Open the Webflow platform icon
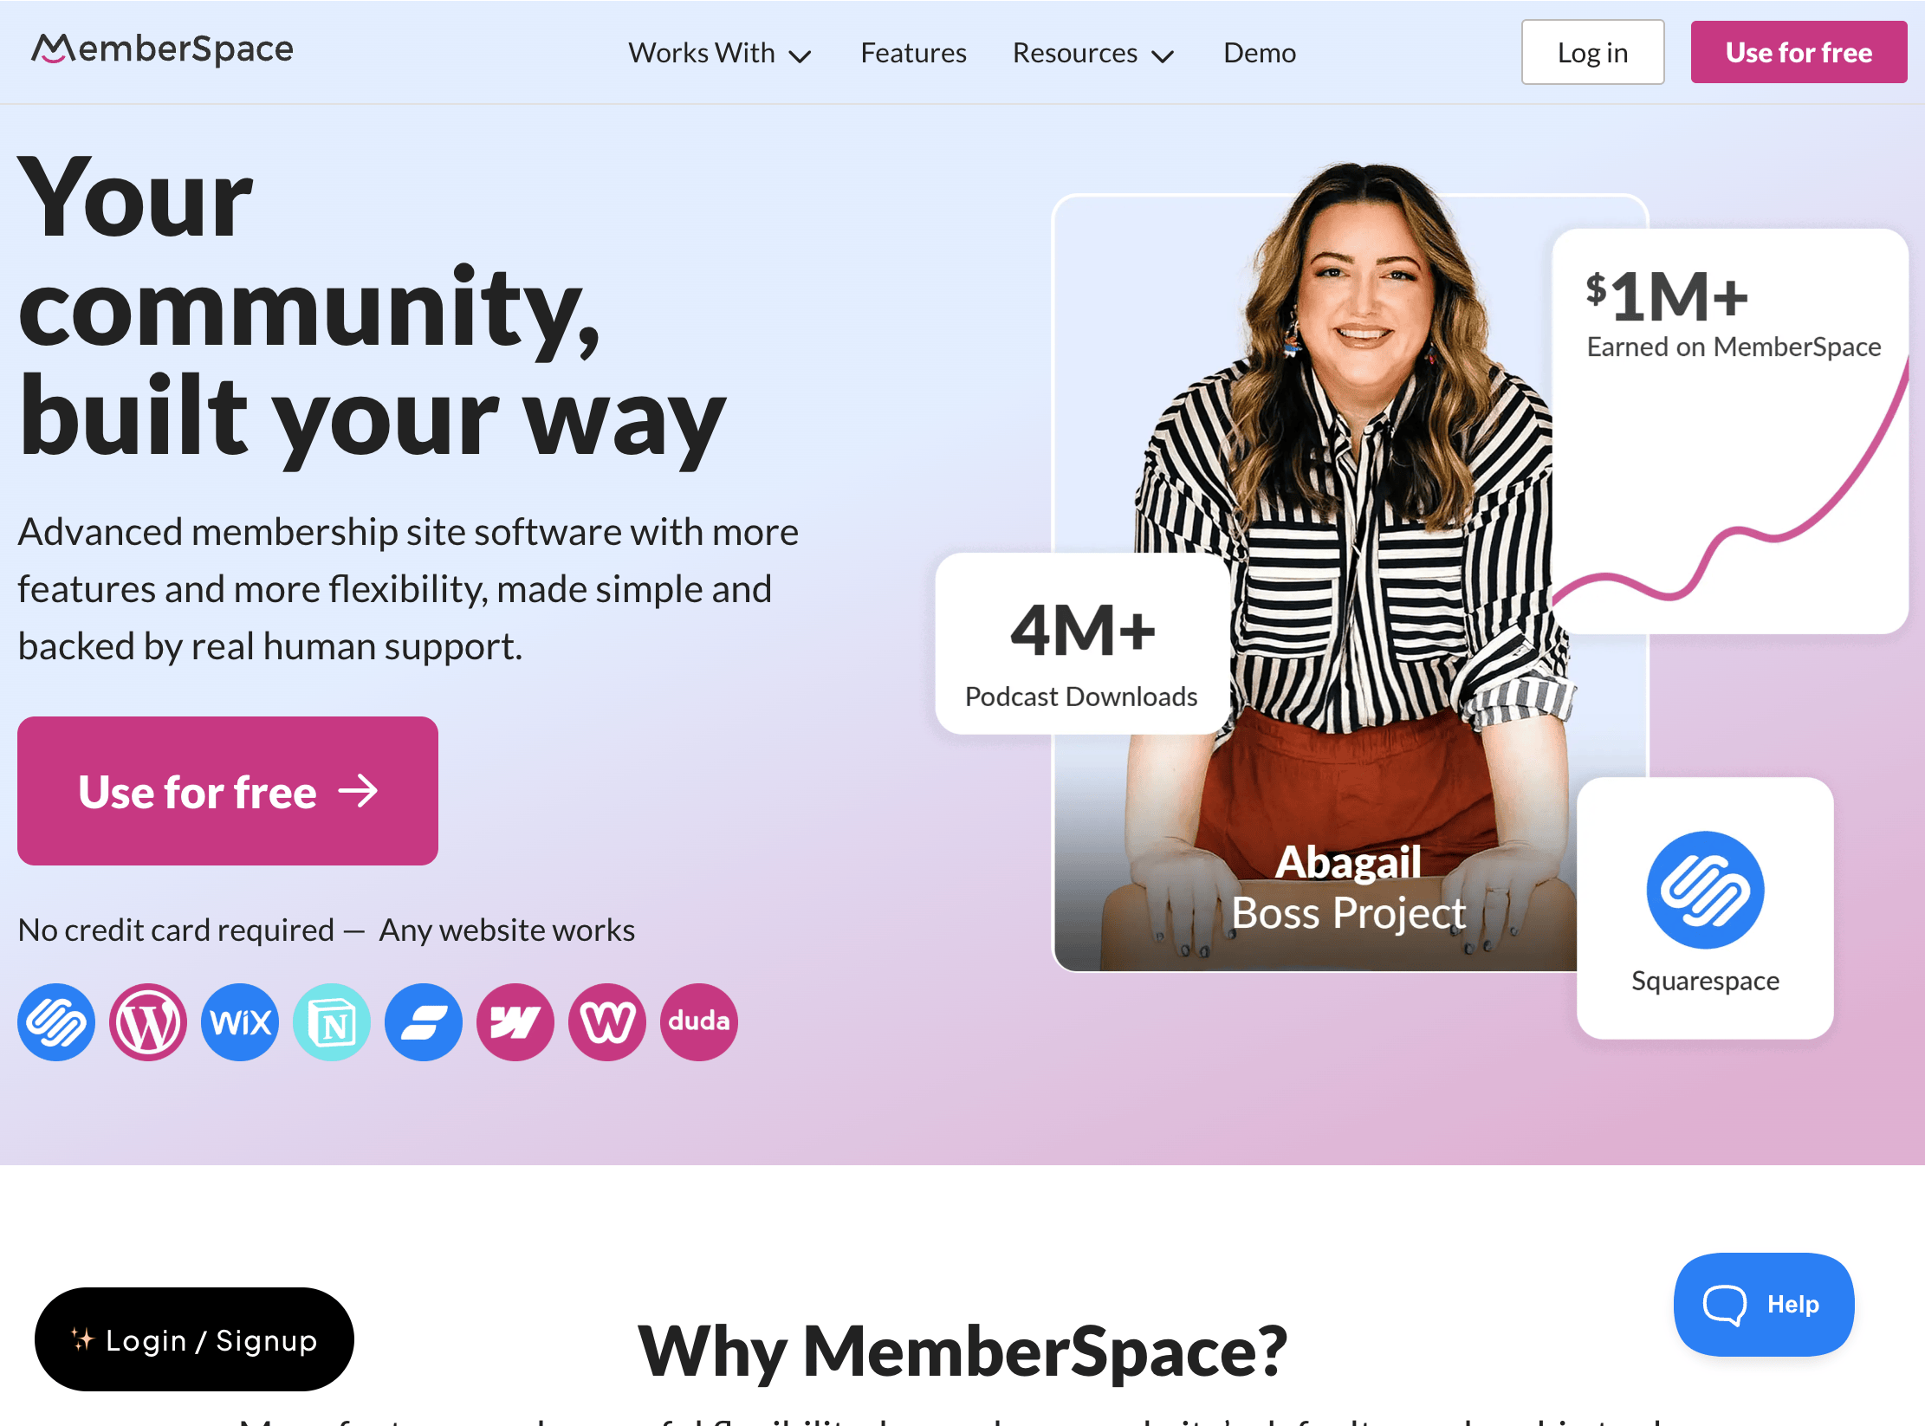 pos(515,1022)
